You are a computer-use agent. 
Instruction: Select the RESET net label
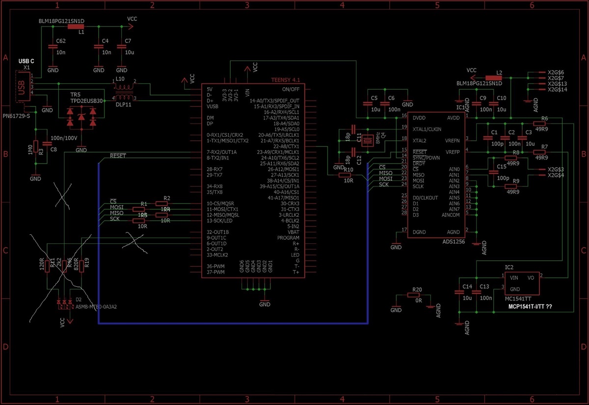tap(118, 156)
